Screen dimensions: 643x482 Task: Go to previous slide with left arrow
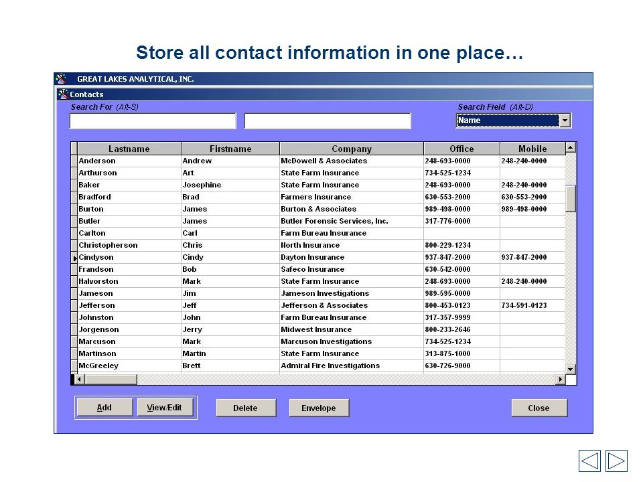pyautogui.click(x=589, y=461)
